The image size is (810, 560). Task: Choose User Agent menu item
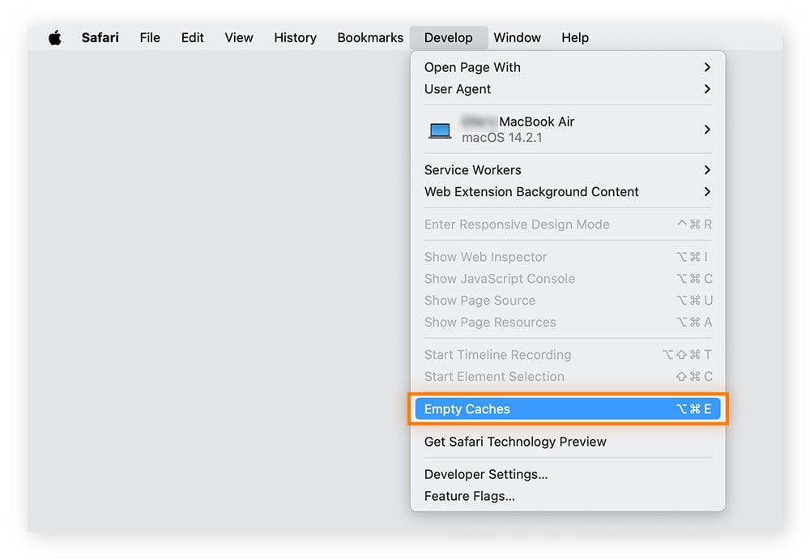tap(568, 89)
